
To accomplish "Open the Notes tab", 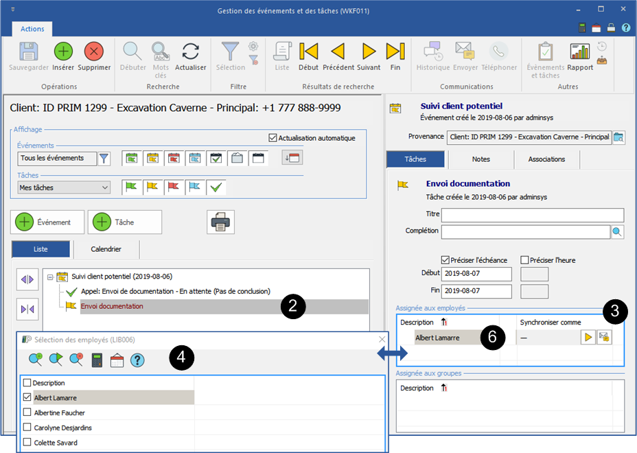I will (480, 159).
